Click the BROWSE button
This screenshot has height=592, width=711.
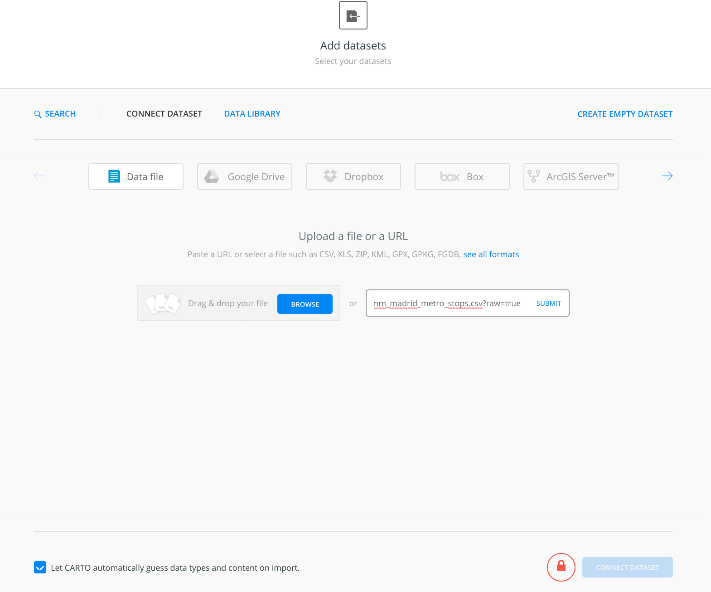pyautogui.click(x=305, y=304)
